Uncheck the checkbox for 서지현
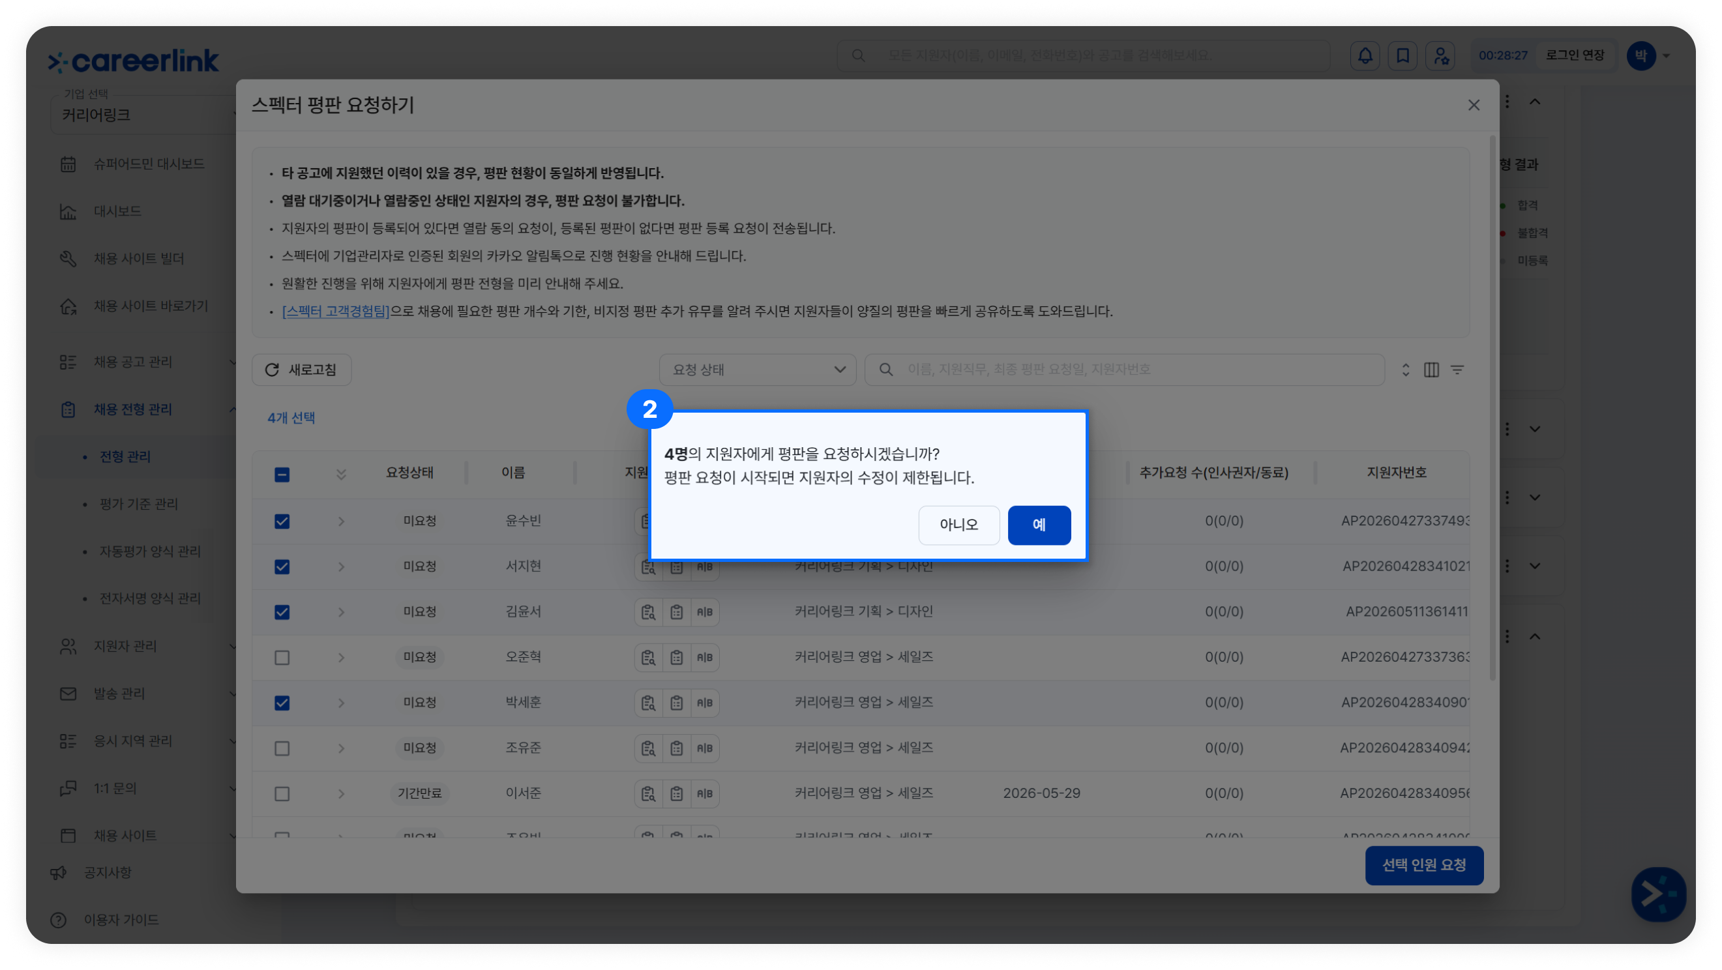Screen dimensions: 1722x970 282,567
